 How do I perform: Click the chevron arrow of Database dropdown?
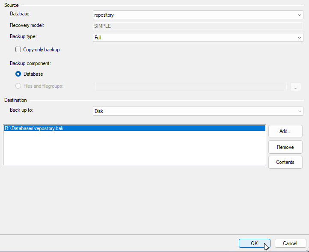(300, 15)
